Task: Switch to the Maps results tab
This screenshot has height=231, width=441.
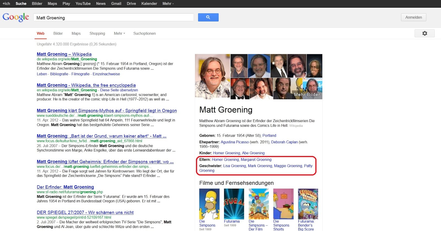Action: point(76,33)
